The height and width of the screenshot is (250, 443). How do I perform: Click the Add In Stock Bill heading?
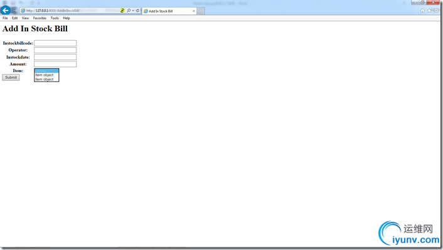(35, 28)
